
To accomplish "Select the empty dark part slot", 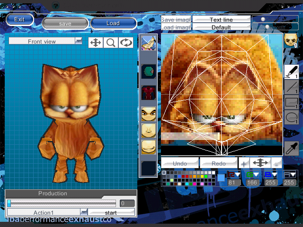I will (x=148, y=168).
